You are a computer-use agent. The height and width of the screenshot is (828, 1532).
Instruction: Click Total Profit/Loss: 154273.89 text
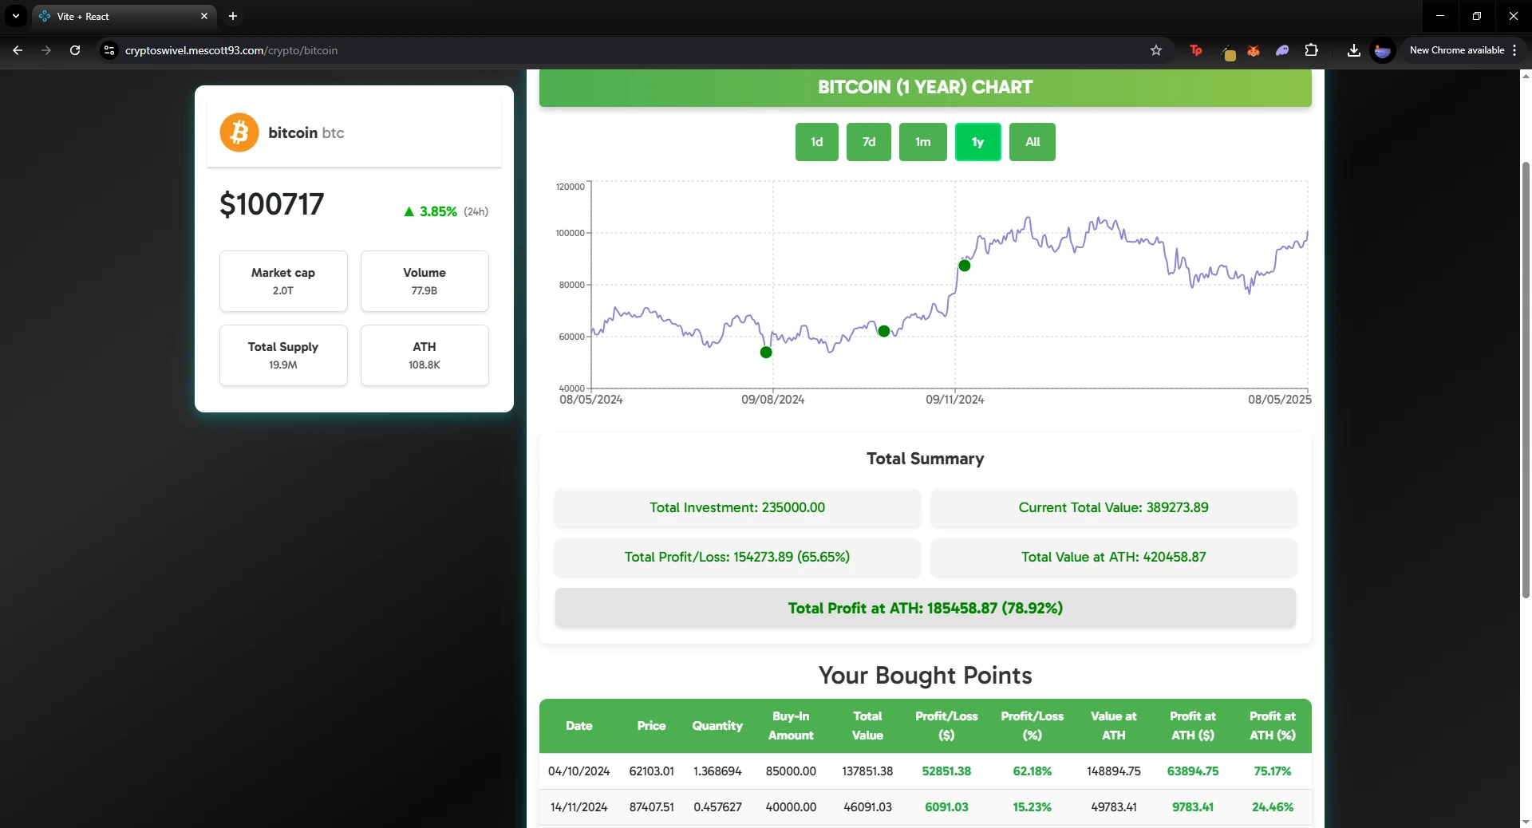click(x=737, y=557)
